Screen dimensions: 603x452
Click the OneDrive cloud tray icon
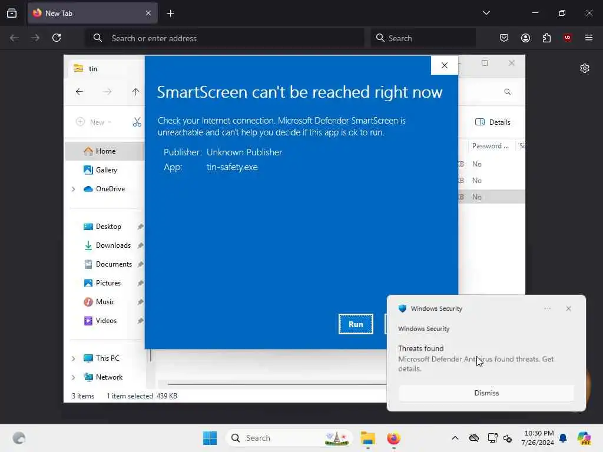[x=474, y=438]
